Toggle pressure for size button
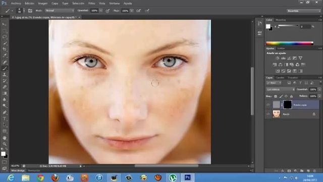Viewport: 323px width, 182px height. (x=147, y=11)
